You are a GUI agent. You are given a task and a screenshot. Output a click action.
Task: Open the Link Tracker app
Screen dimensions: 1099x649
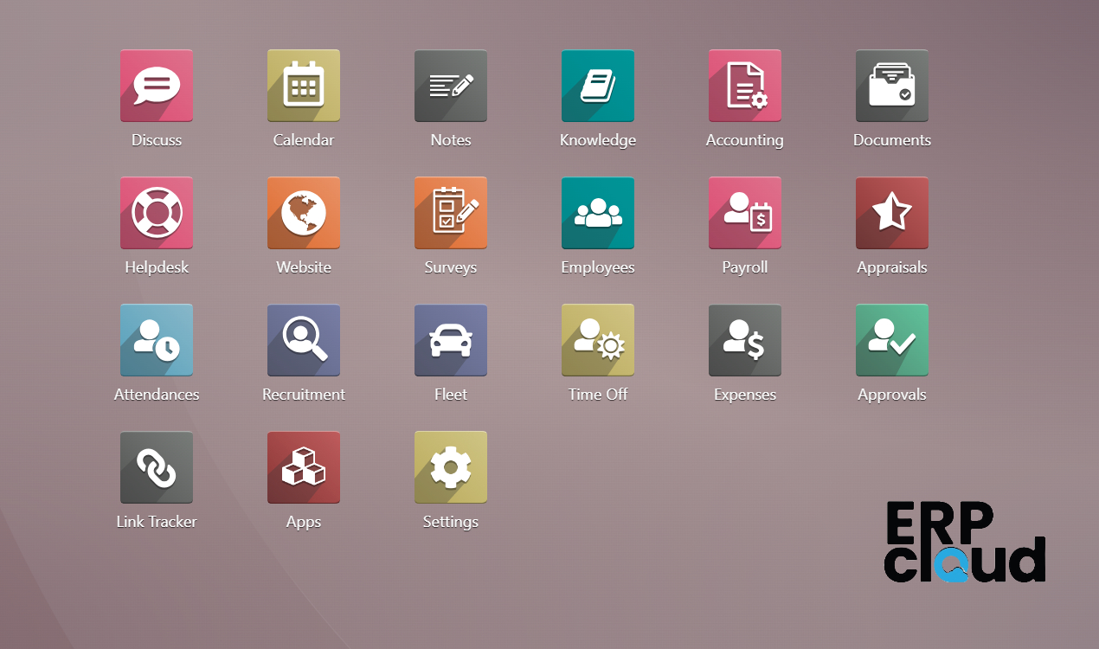click(x=157, y=467)
